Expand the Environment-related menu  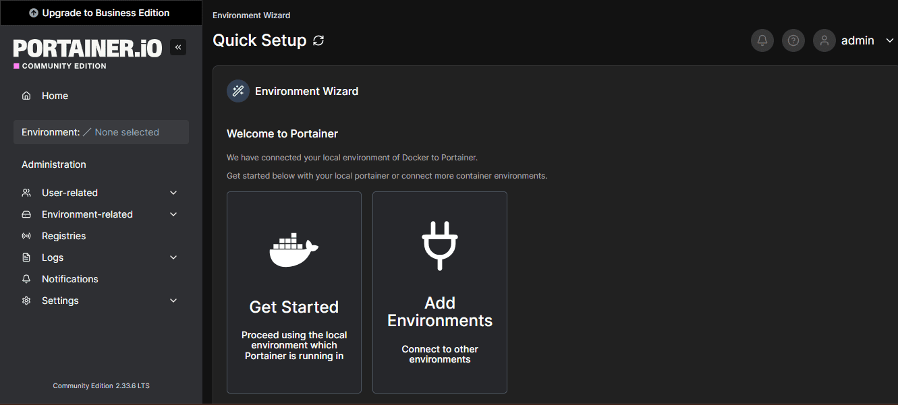pos(173,214)
